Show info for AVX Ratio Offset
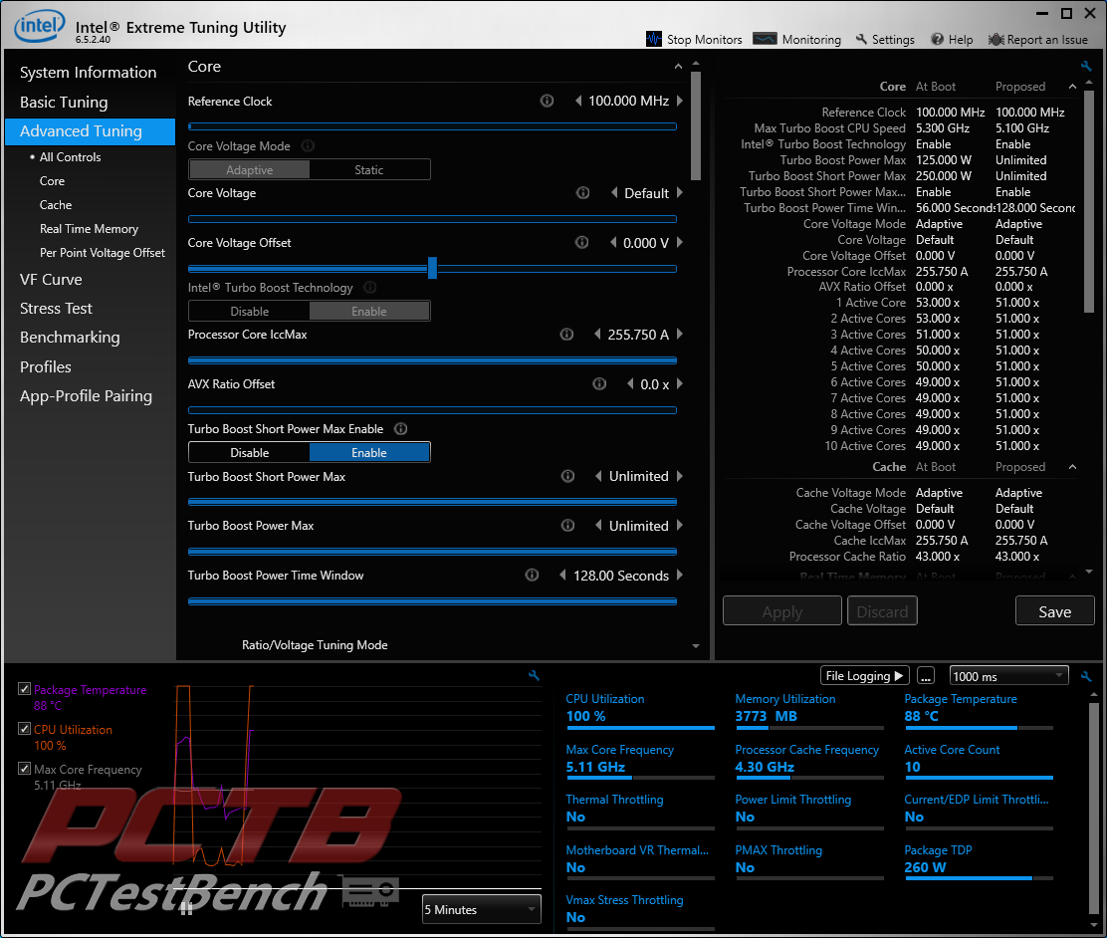 [599, 383]
